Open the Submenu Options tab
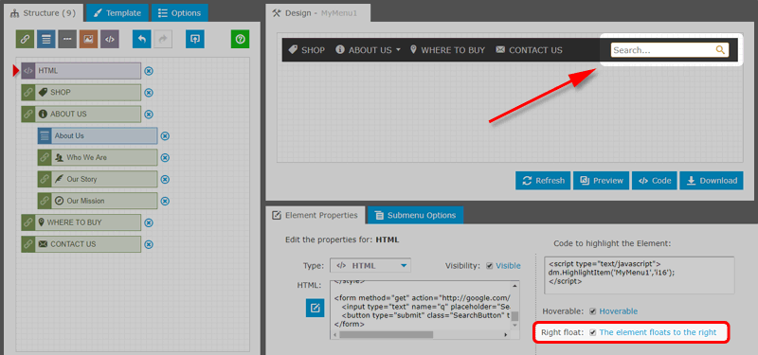The height and width of the screenshot is (355, 758). click(x=415, y=216)
